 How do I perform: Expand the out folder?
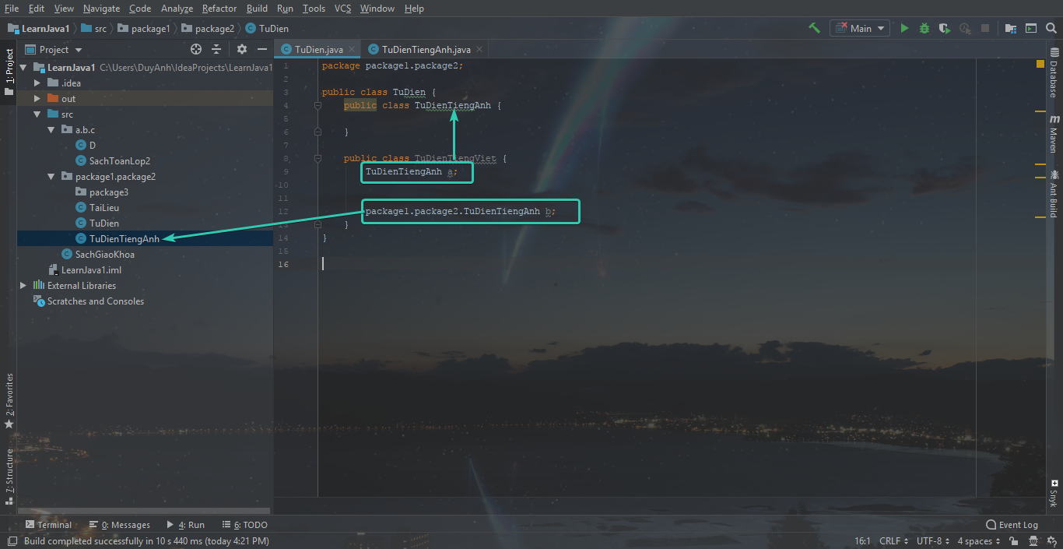pyautogui.click(x=37, y=99)
